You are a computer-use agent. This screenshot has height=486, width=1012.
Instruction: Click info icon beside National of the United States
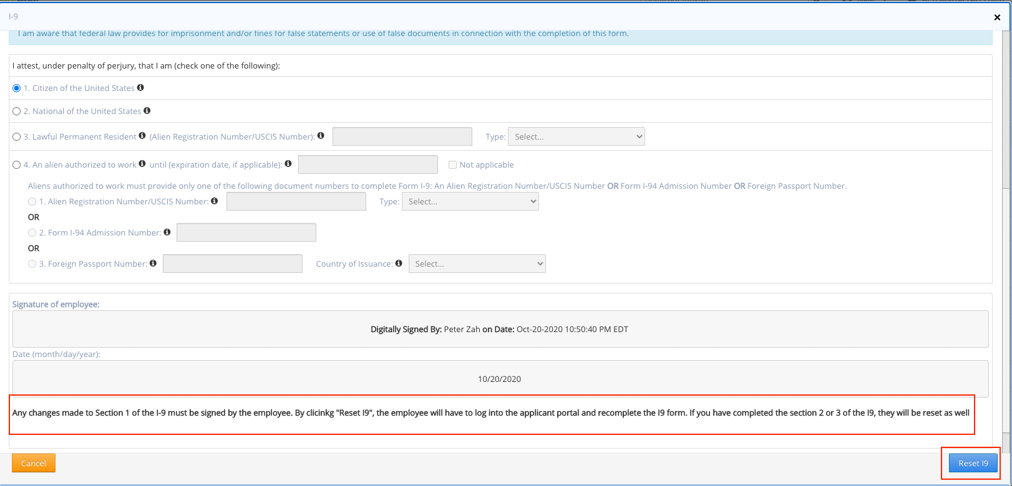147,111
